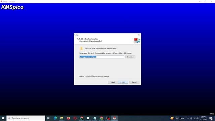Open Firefox from taskbar

point(68,118)
